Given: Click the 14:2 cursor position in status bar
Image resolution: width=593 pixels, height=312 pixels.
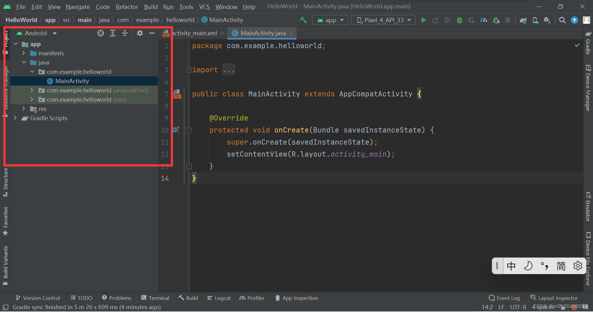Looking at the screenshot, I should tap(487, 307).
